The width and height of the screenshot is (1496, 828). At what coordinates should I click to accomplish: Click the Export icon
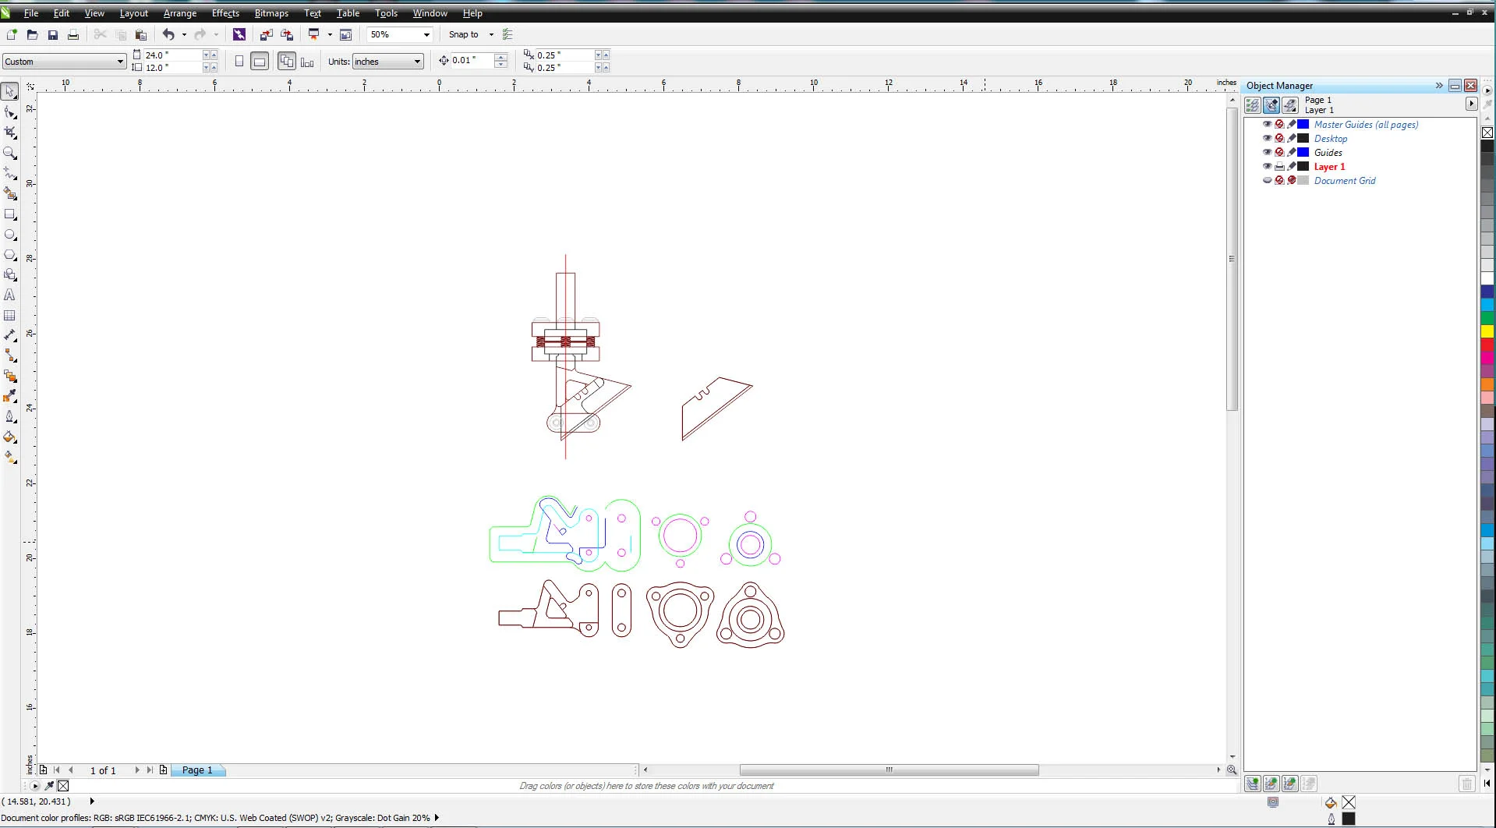pyautogui.click(x=287, y=34)
